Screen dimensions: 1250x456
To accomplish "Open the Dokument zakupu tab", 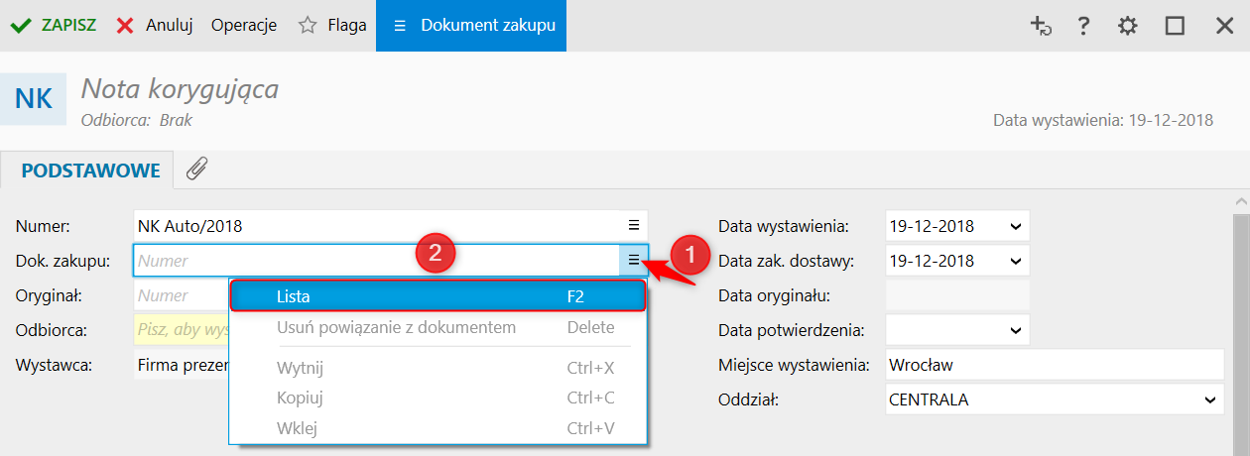I will [471, 26].
